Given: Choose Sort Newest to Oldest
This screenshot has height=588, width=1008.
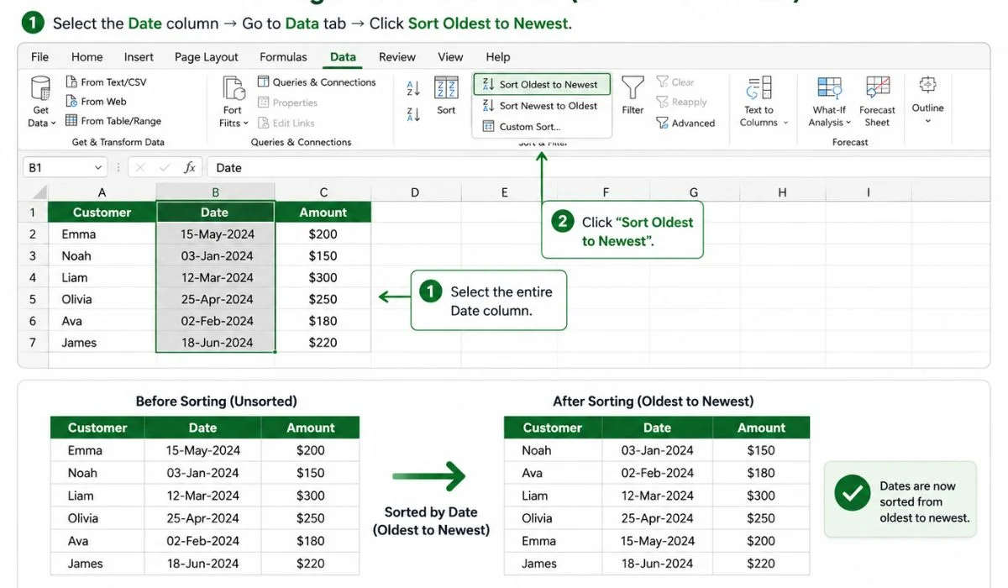Looking at the screenshot, I should tap(541, 106).
